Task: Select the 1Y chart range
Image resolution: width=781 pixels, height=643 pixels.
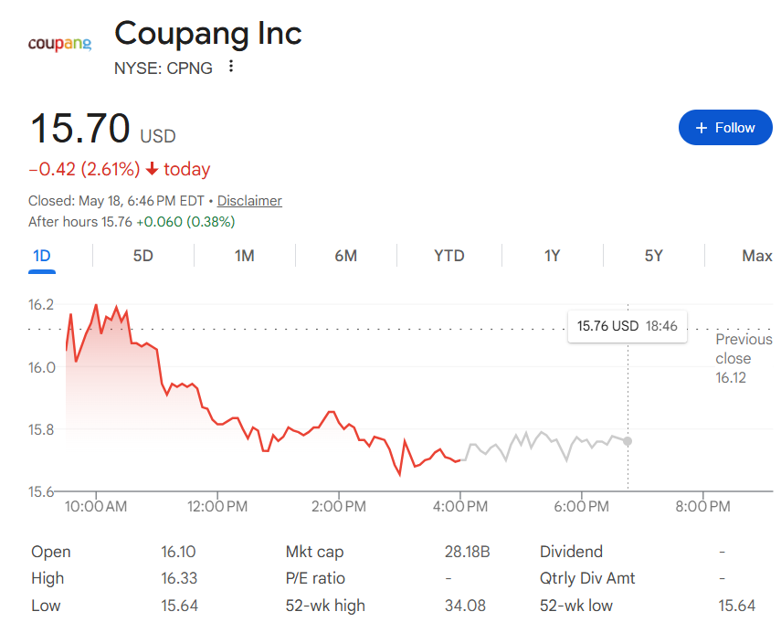Action: coord(552,256)
